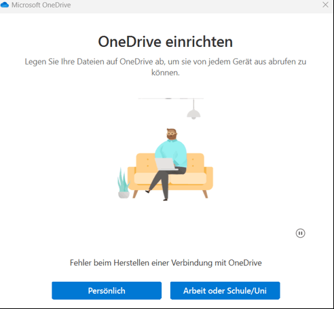Image resolution: width=334 pixels, height=309 pixels.
Task: Click the Microsoft OneDrive title text
Action: coord(41,5)
